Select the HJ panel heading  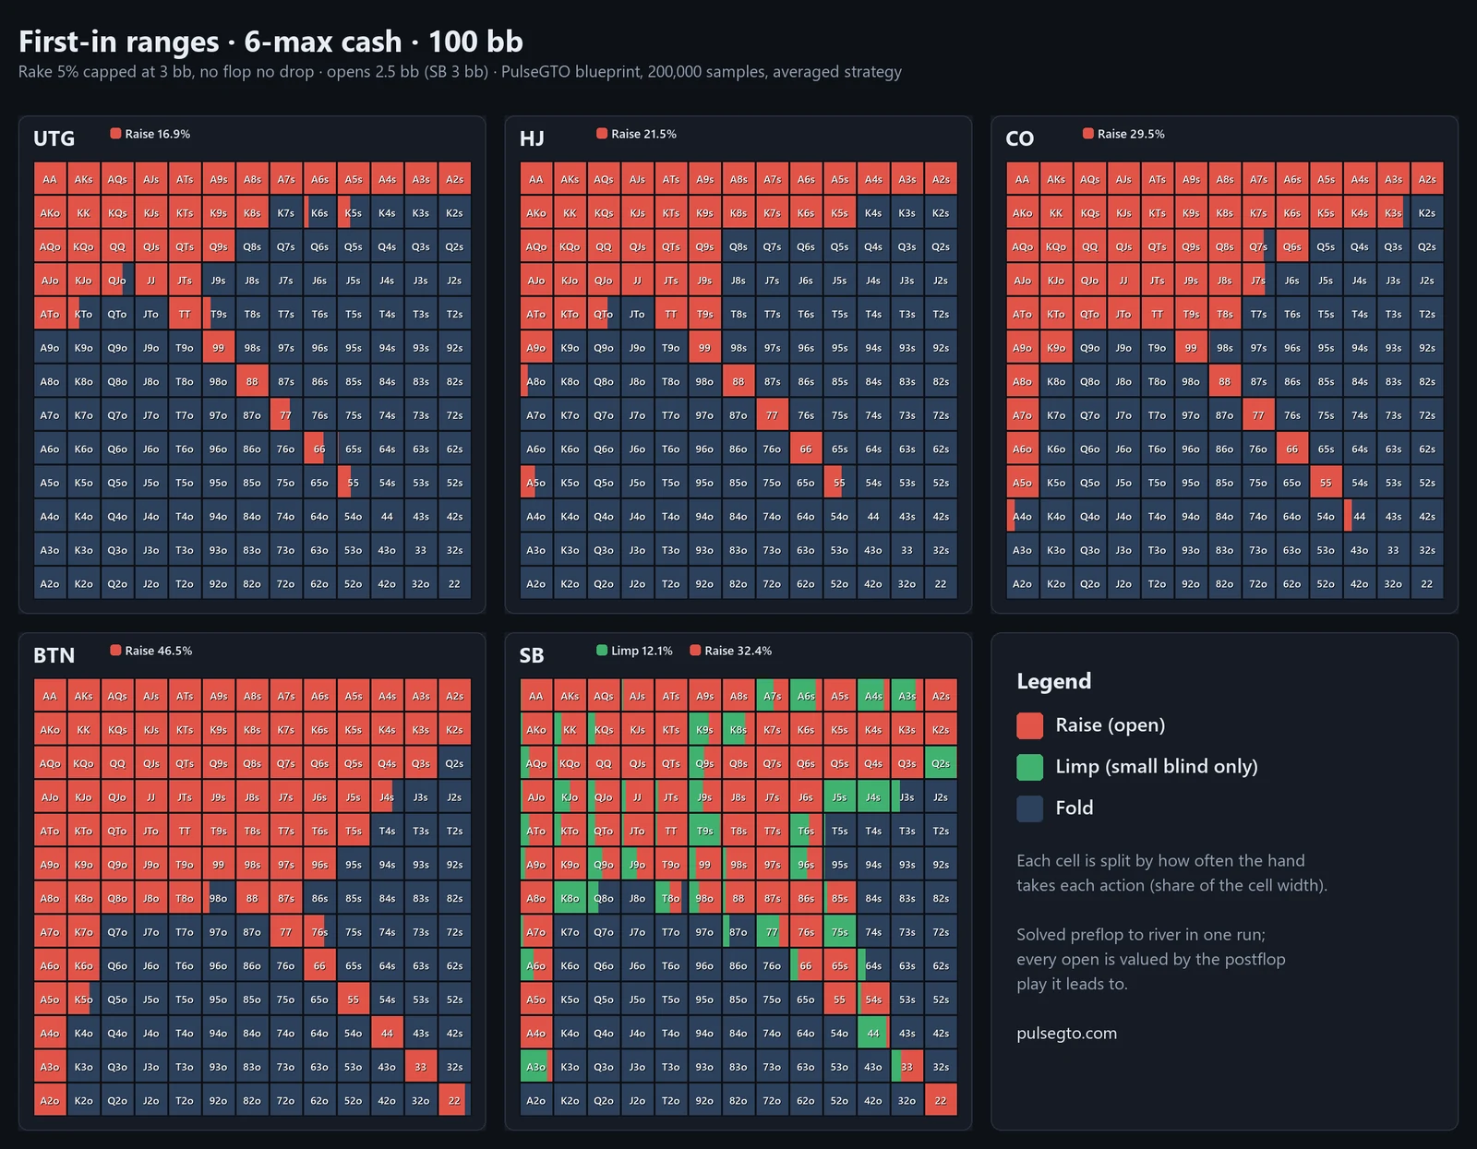[532, 138]
